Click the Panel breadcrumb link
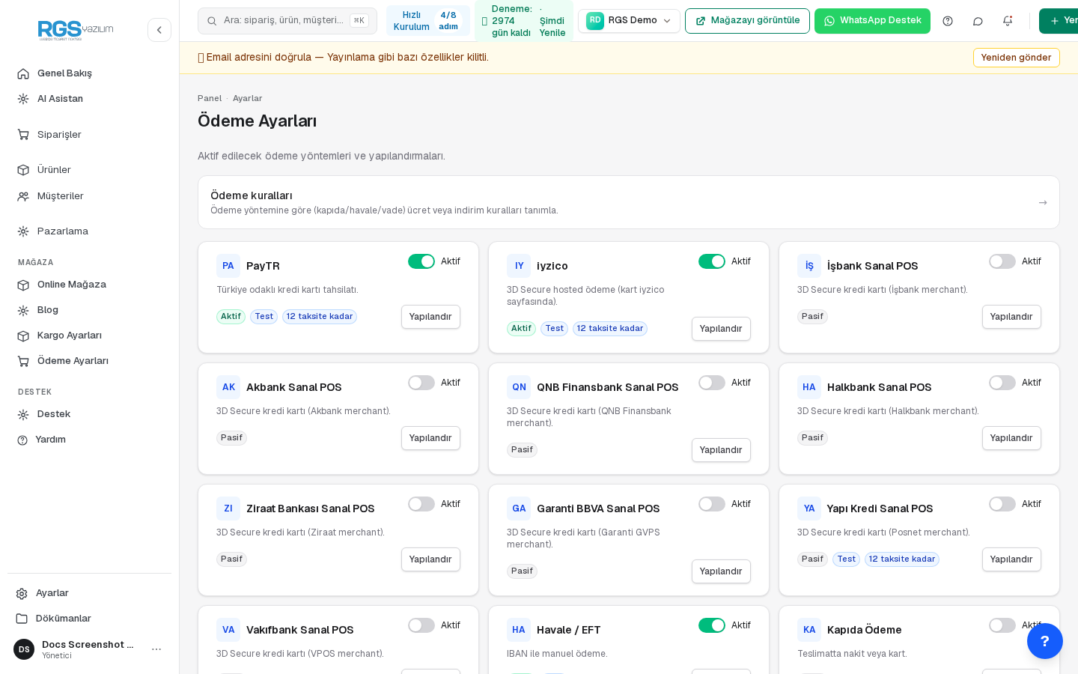Viewport: 1078px width, 674px height. (210, 98)
